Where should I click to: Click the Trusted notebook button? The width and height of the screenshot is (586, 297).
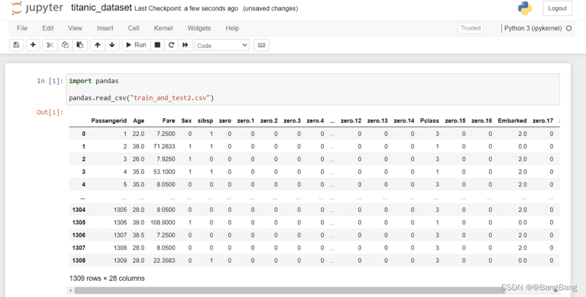click(x=470, y=28)
